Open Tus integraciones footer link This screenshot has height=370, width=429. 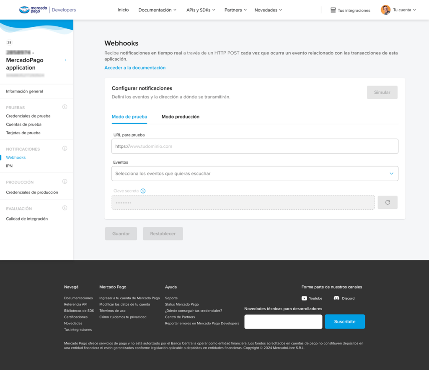coord(78,329)
